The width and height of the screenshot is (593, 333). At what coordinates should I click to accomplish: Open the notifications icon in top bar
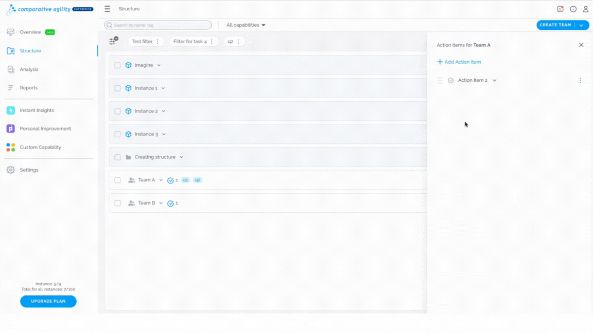pos(560,9)
